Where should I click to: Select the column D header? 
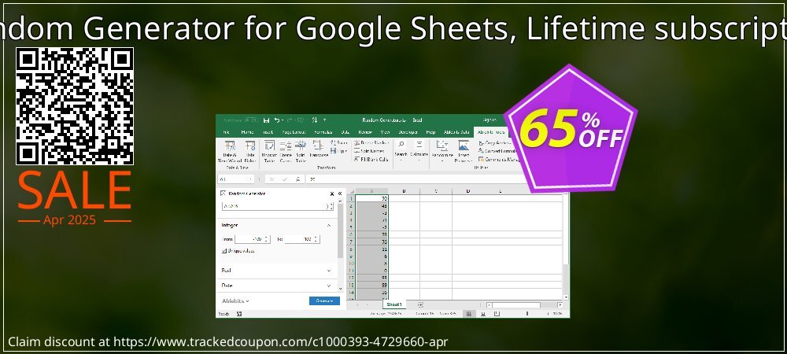(x=467, y=191)
